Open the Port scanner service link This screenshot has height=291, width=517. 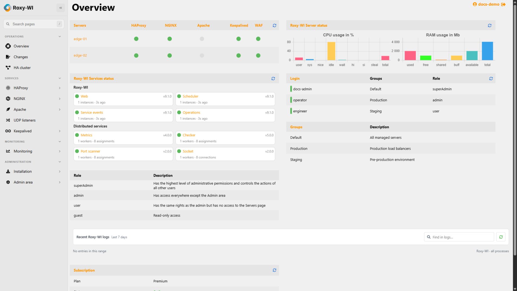coord(90,151)
